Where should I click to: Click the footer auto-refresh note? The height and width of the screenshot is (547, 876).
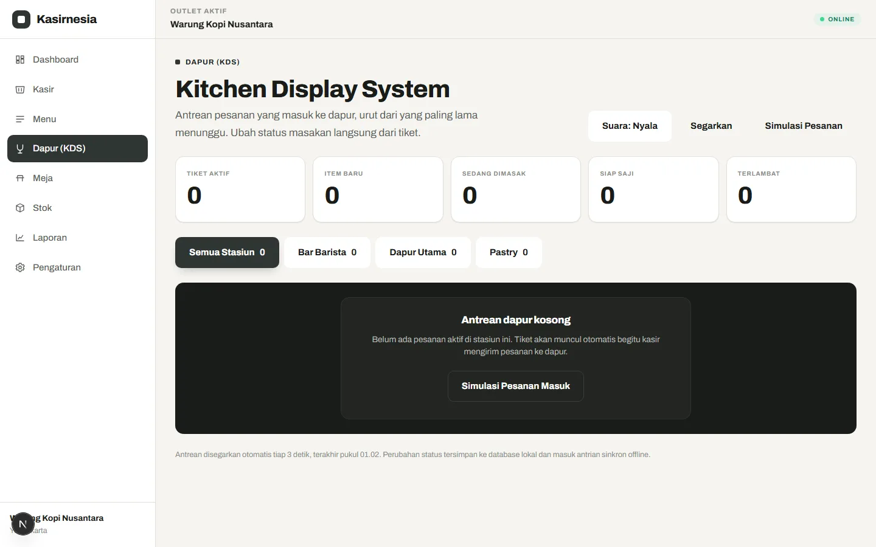click(412, 455)
